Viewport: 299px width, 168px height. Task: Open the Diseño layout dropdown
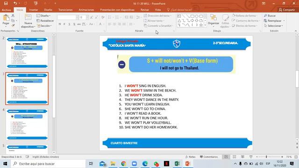43,15
